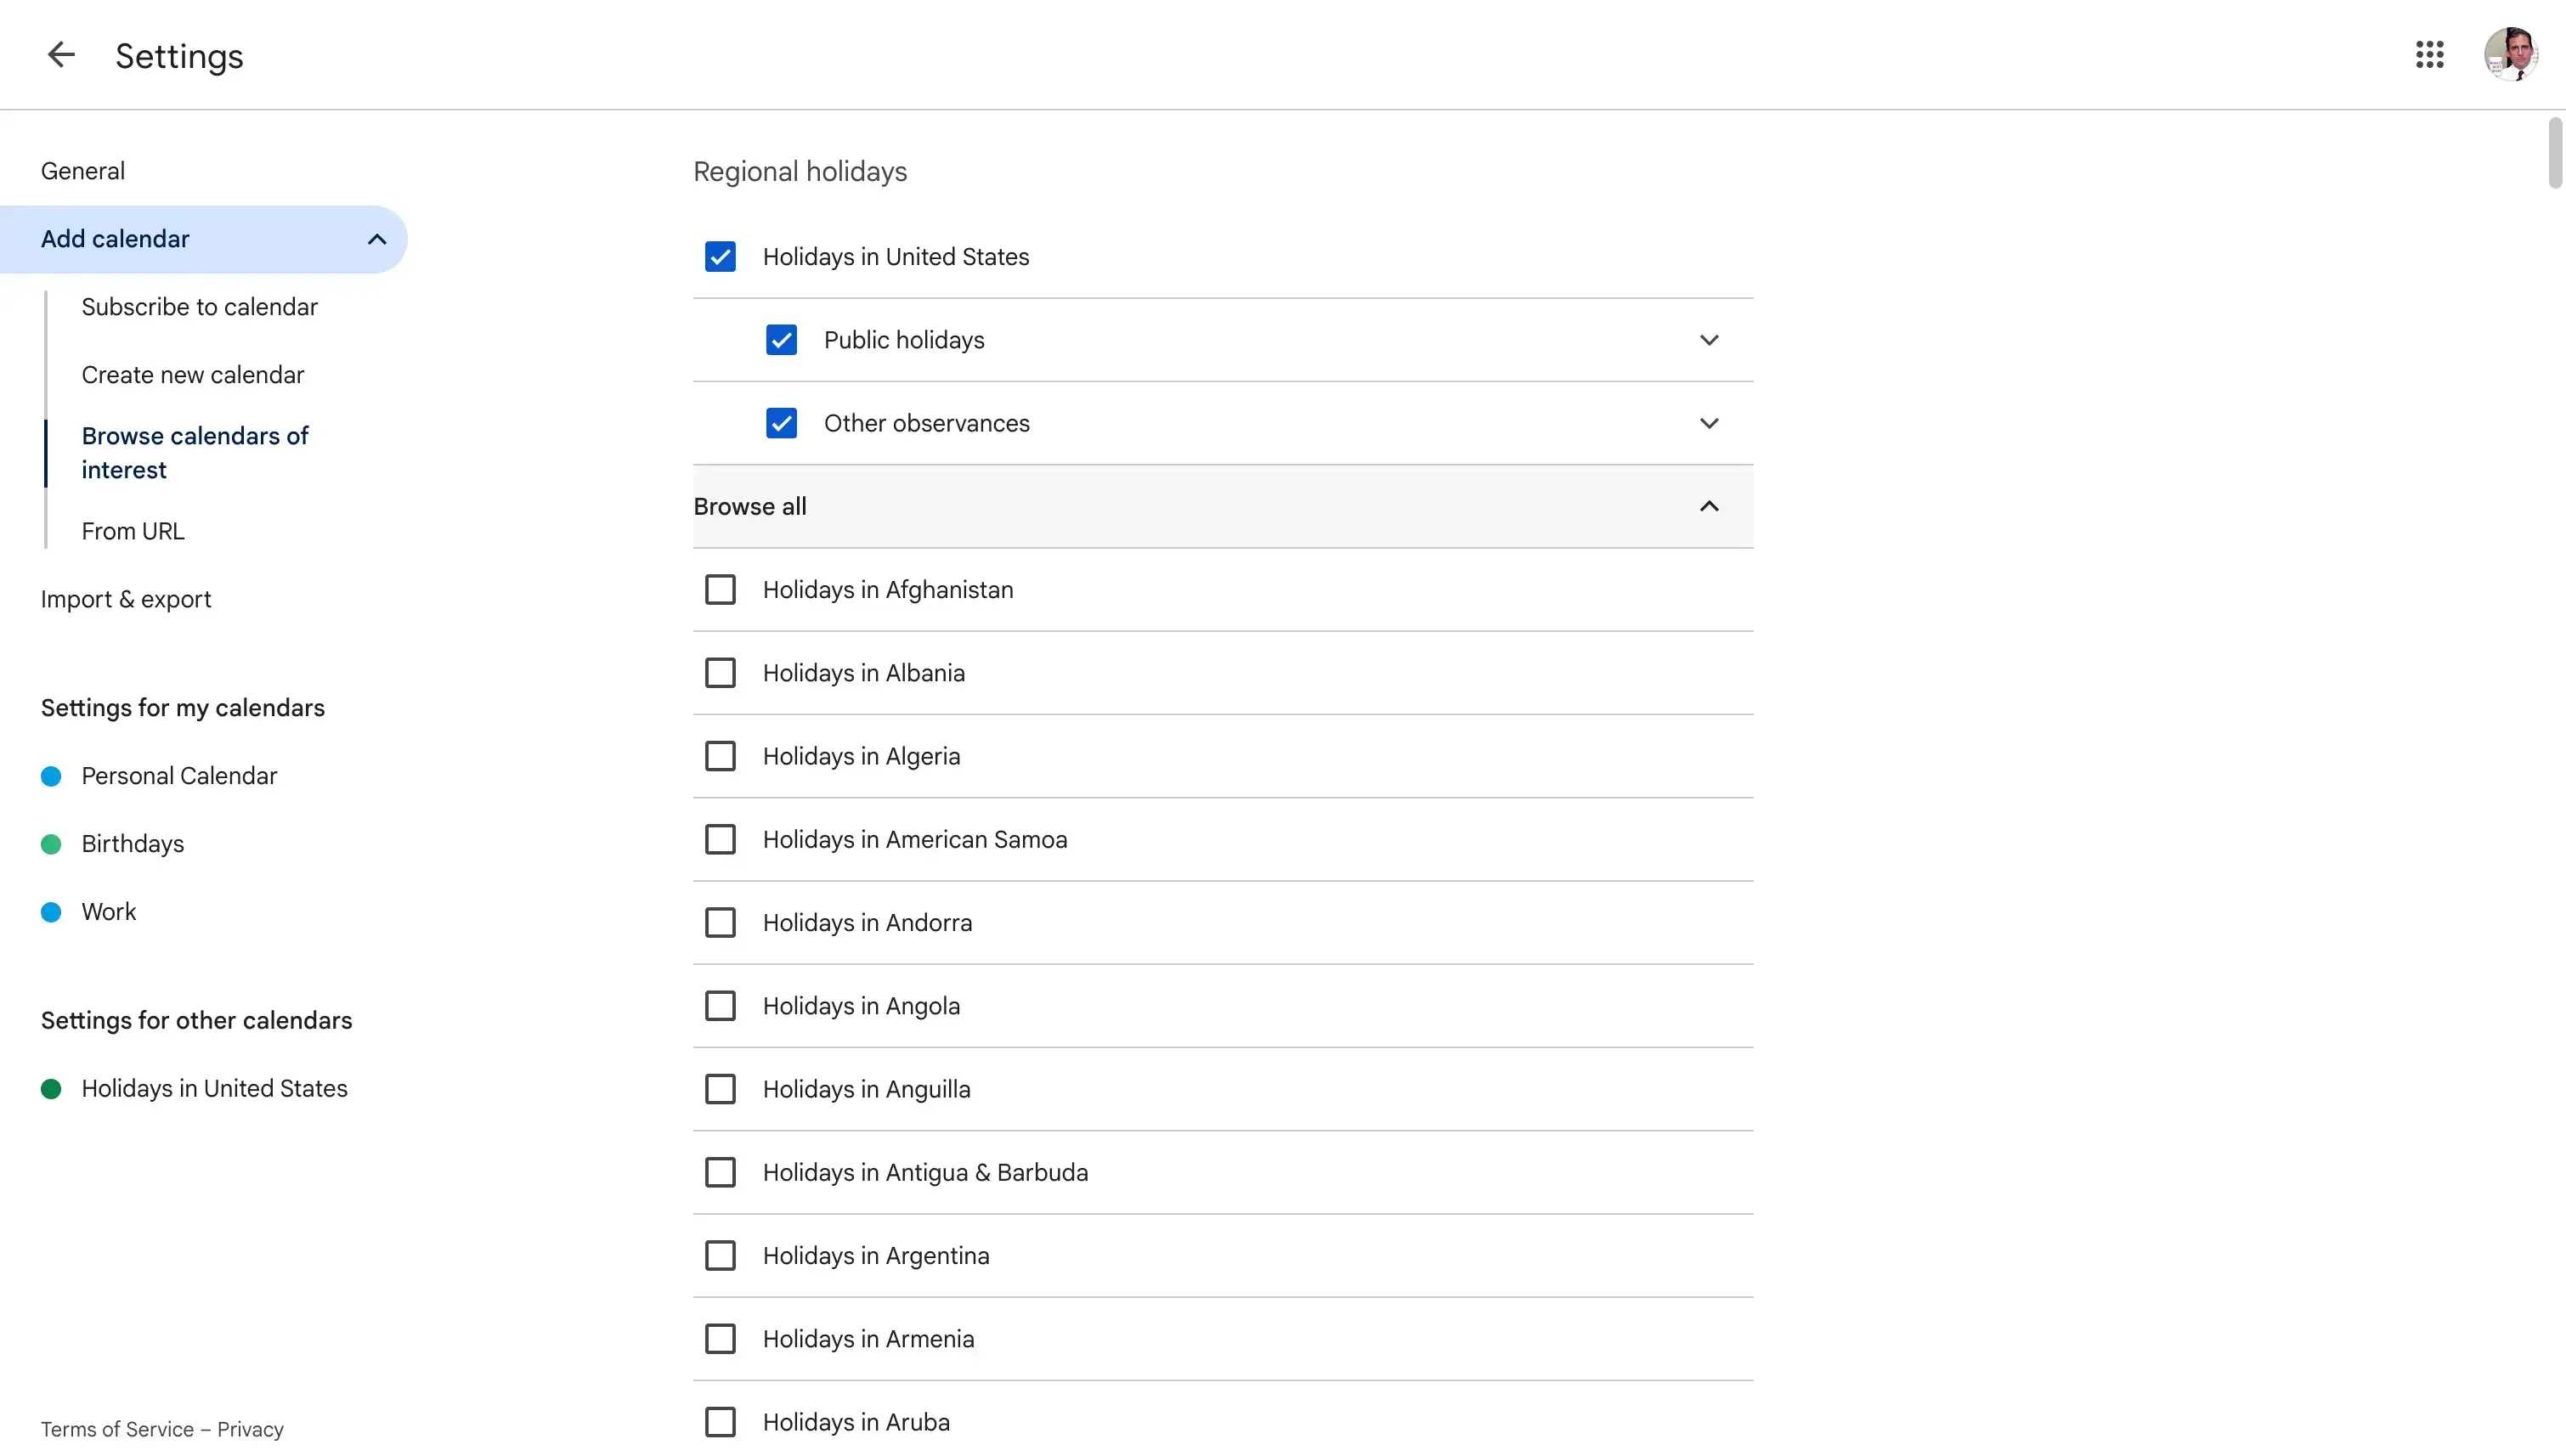Click the Personal Calendar color dot

[51, 775]
